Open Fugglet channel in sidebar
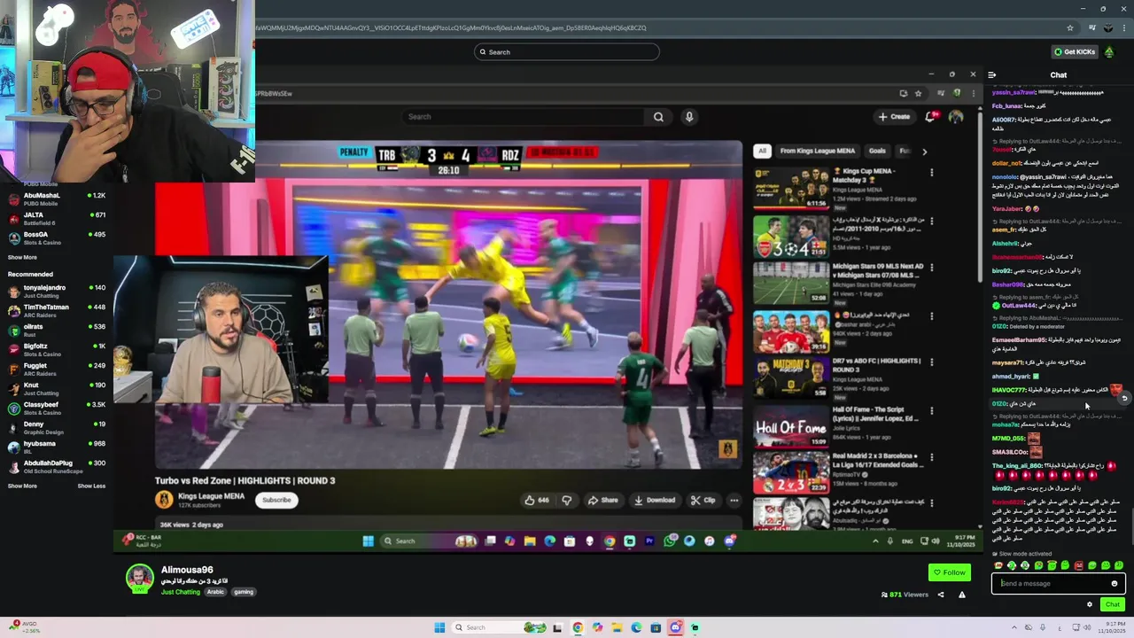This screenshot has height=638, width=1134. click(x=57, y=369)
